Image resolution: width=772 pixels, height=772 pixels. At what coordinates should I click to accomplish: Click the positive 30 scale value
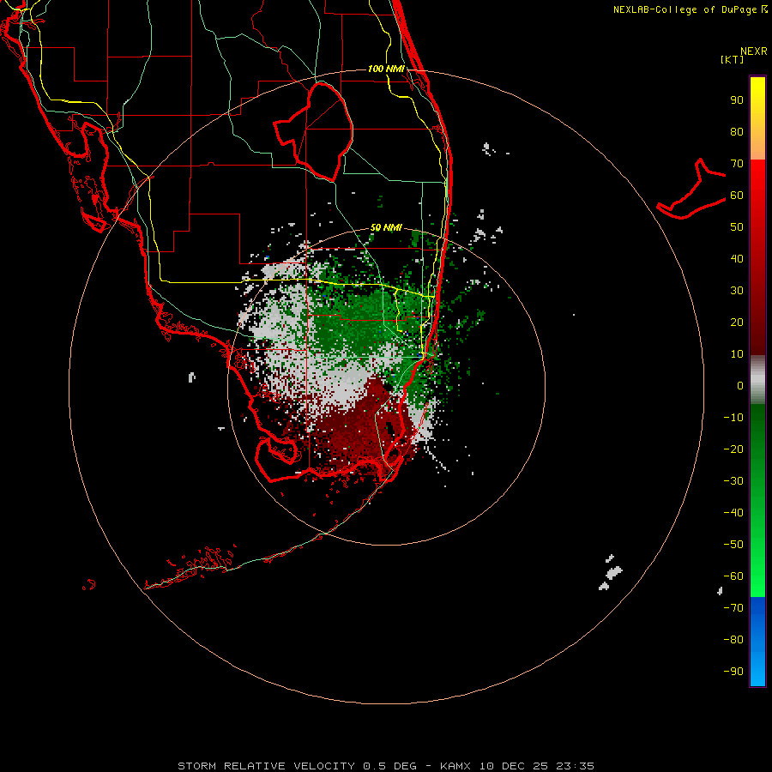737,291
